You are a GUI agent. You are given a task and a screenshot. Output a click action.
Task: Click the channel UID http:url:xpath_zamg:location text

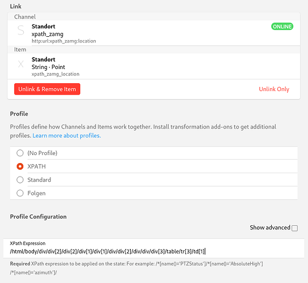tap(64, 41)
